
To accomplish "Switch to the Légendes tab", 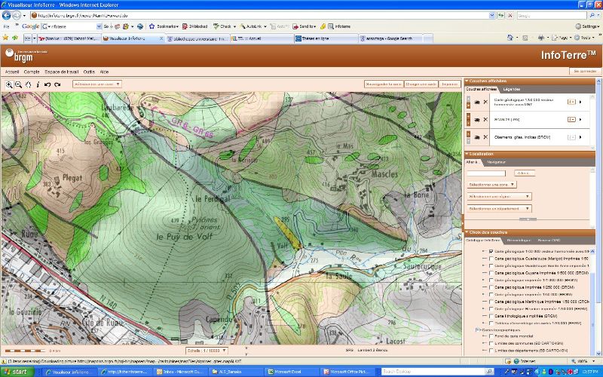I will (x=511, y=89).
